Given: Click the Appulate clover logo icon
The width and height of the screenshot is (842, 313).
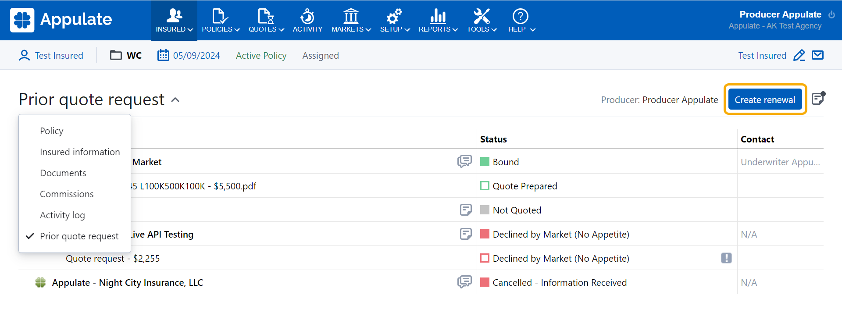Looking at the screenshot, I should coord(22,20).
